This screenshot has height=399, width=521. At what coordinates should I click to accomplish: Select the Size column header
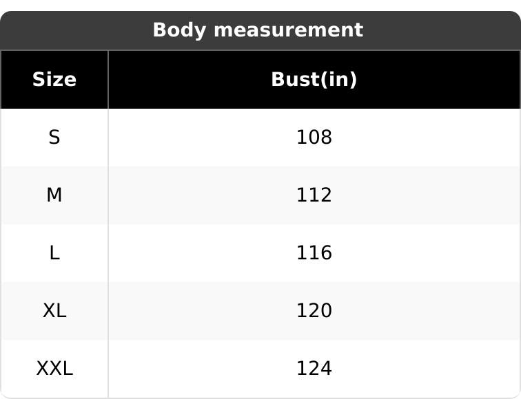(54, 80)
